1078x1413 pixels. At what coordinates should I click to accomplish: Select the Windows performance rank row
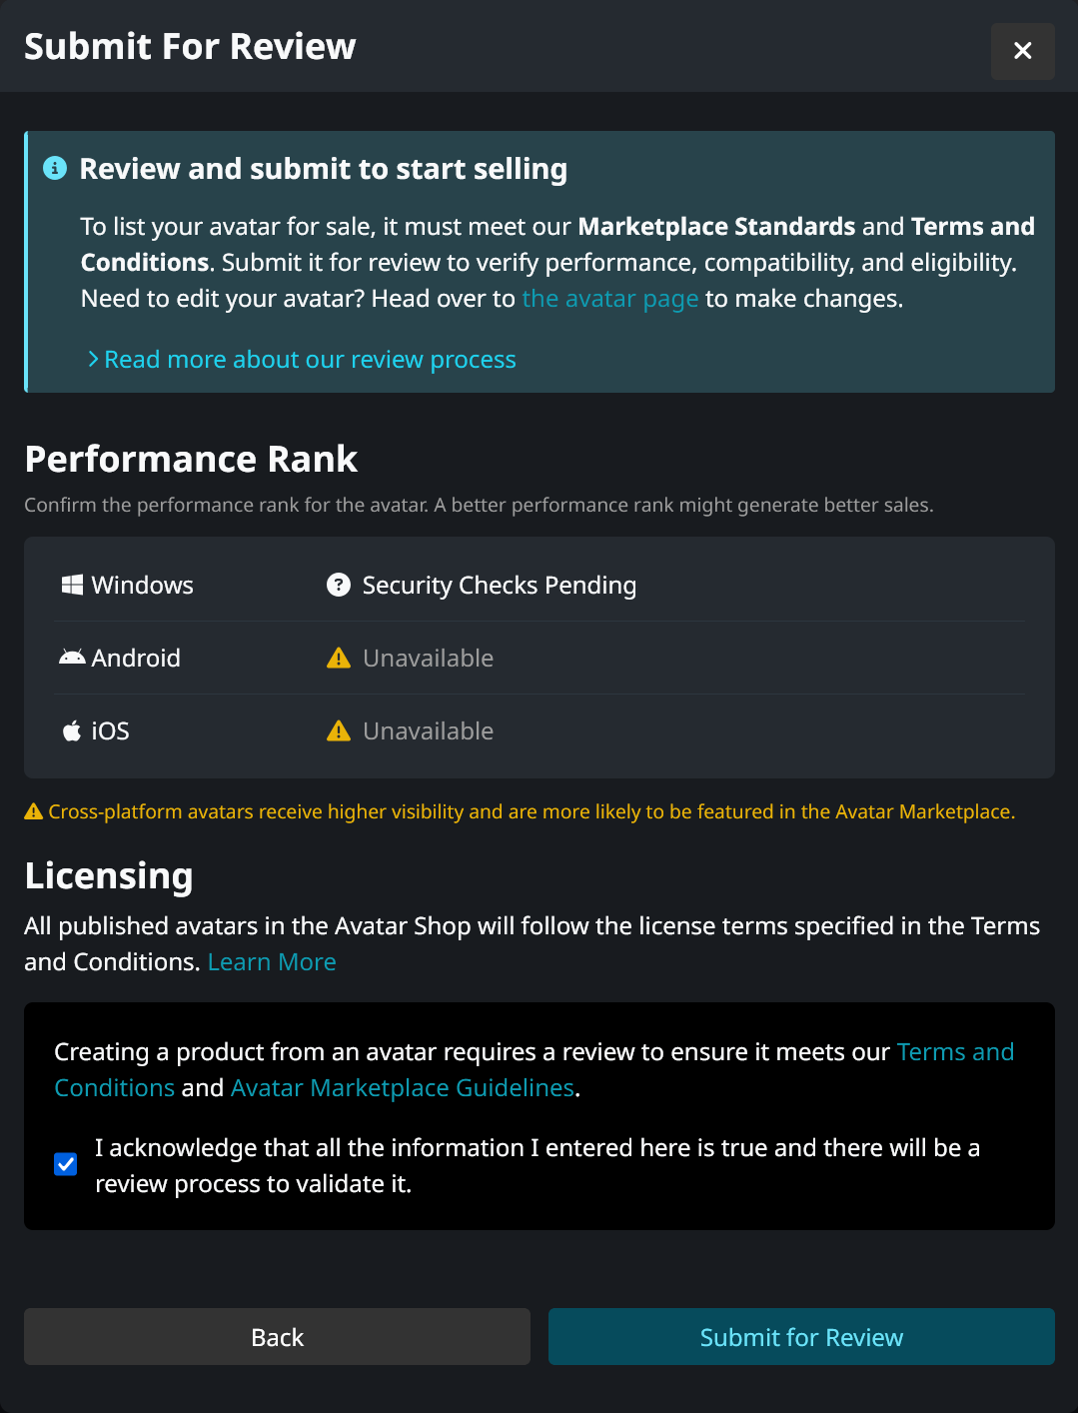coord(539,585)
